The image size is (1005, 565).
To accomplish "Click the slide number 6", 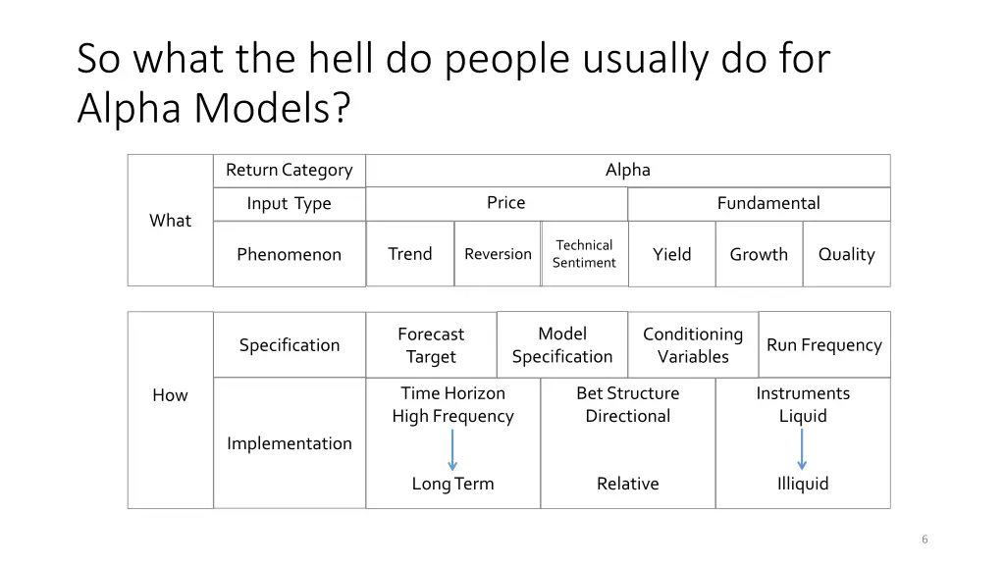I will 925,539.
